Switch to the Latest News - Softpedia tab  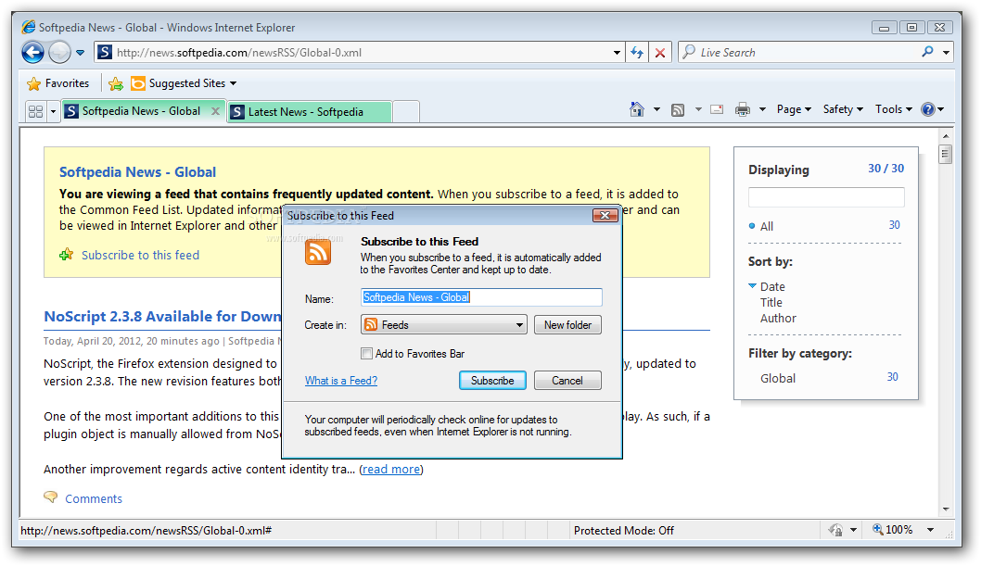click(310, 112)
